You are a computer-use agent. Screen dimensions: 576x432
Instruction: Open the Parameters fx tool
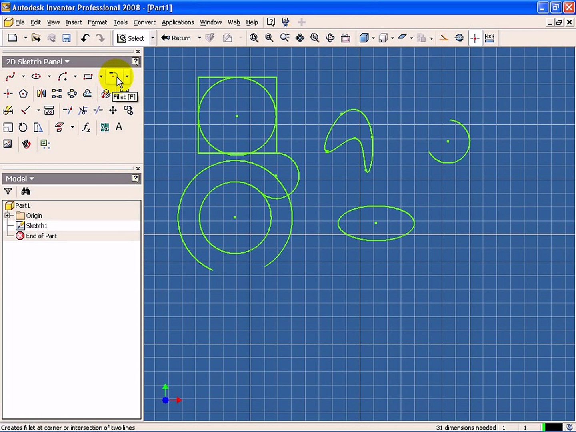(86, 127)
